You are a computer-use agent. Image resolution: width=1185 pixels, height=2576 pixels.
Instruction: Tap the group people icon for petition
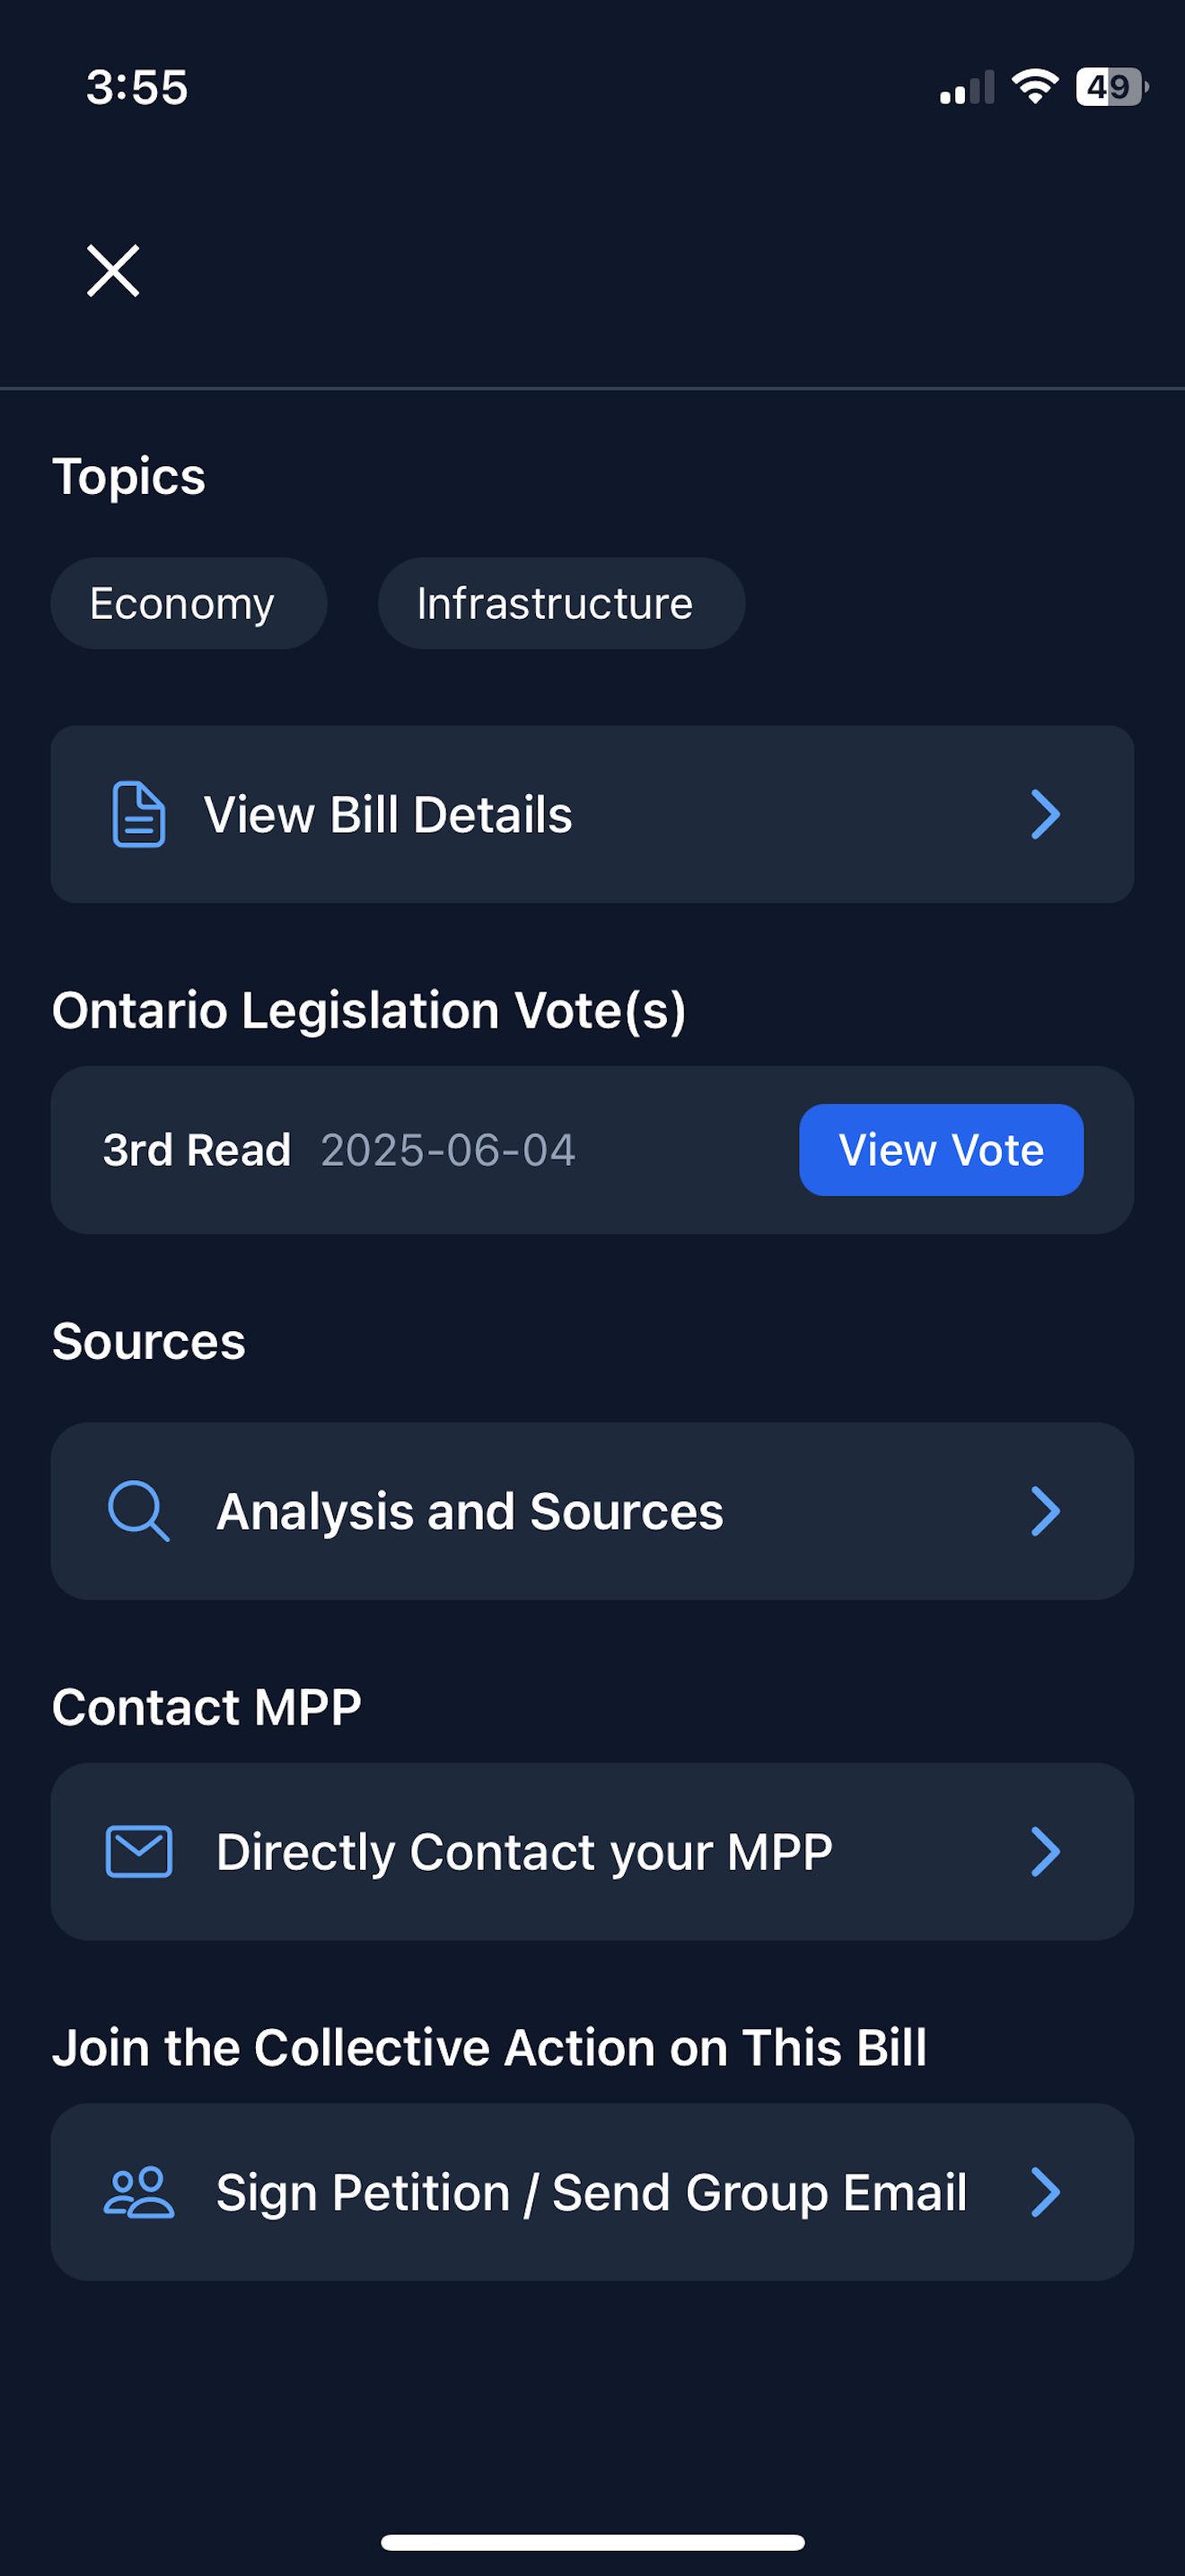coord(139,2192)
